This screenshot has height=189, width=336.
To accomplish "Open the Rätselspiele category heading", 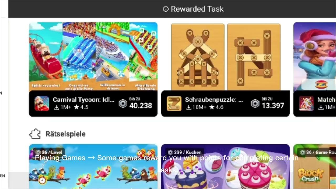I will tap(65, 134).
